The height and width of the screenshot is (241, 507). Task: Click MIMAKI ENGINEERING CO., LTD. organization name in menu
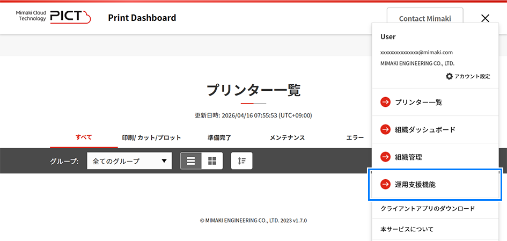coord(417,63)
